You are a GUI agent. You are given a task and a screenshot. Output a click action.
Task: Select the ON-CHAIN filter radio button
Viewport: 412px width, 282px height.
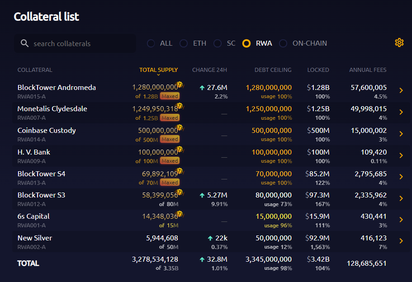click(x=283, y=43)
